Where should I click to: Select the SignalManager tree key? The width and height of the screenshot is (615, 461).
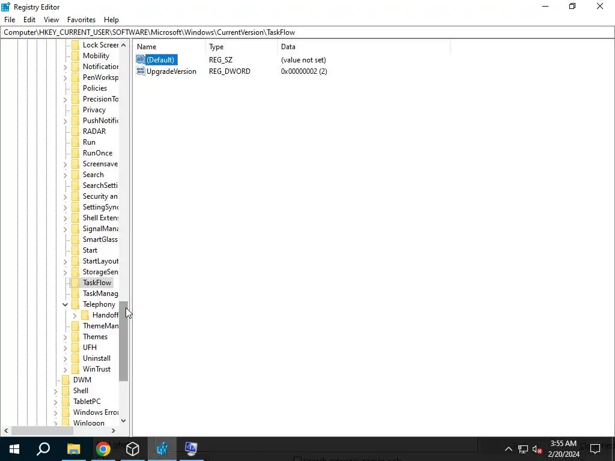pos(100,229)
